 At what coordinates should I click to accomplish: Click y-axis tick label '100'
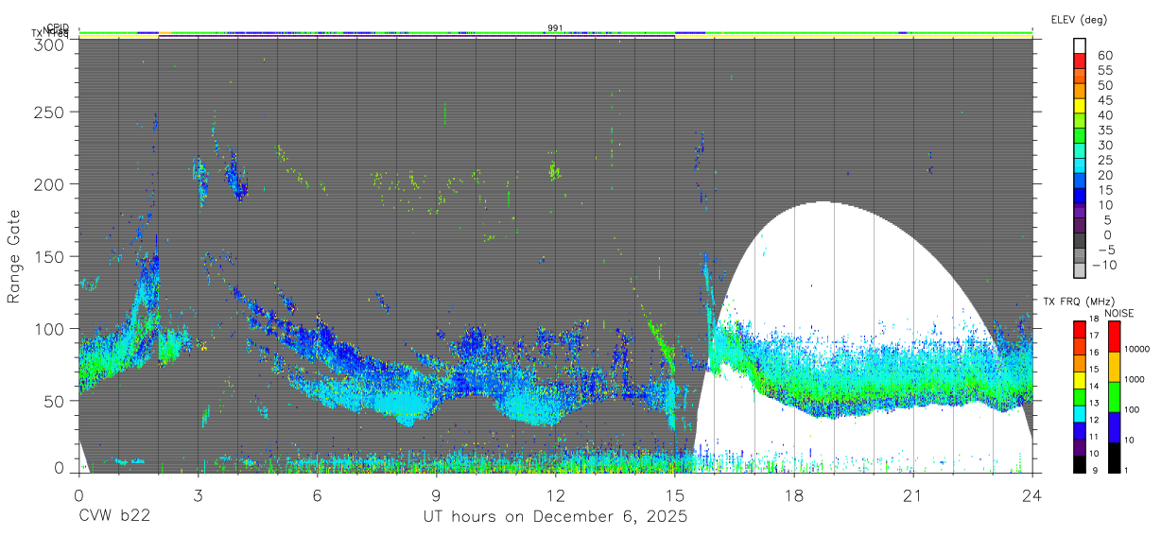pyautogui.click(x=51, y=328)
